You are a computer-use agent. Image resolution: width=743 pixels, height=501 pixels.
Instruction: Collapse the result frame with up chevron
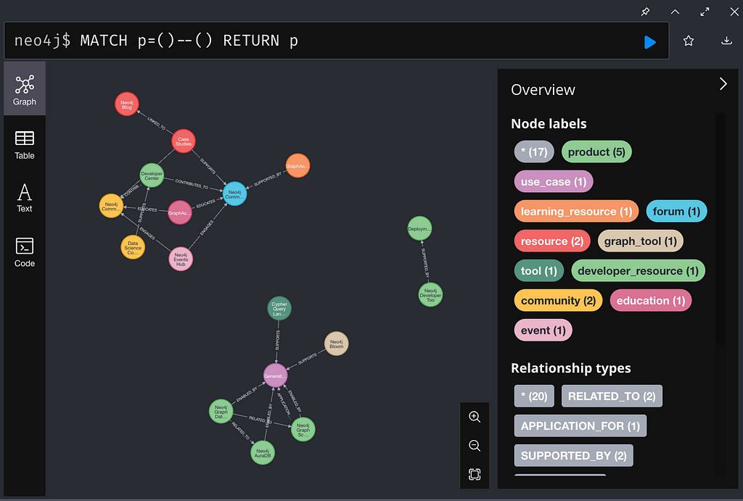click(x=676, y=12)
